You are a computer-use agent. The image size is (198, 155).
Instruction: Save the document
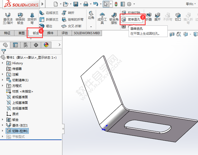pos(76,4)
